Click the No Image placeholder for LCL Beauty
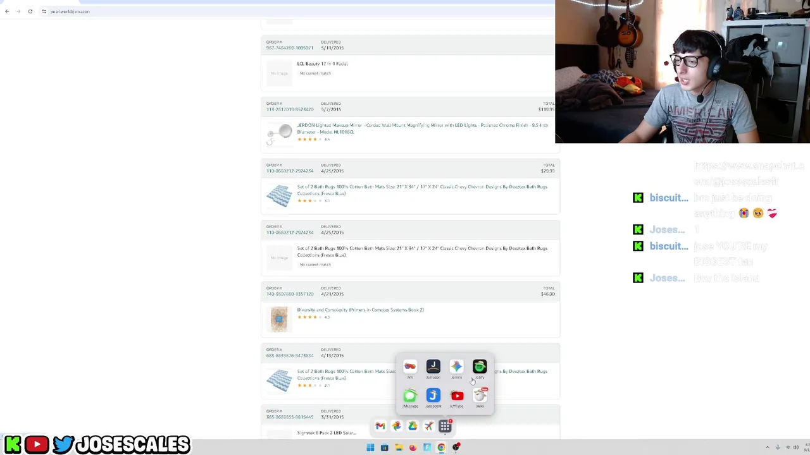Screen dimensions: 810x455 point(279,73)
